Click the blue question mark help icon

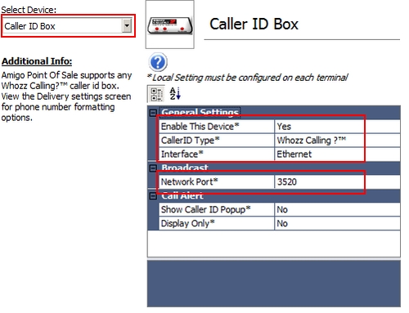(158, 62)
